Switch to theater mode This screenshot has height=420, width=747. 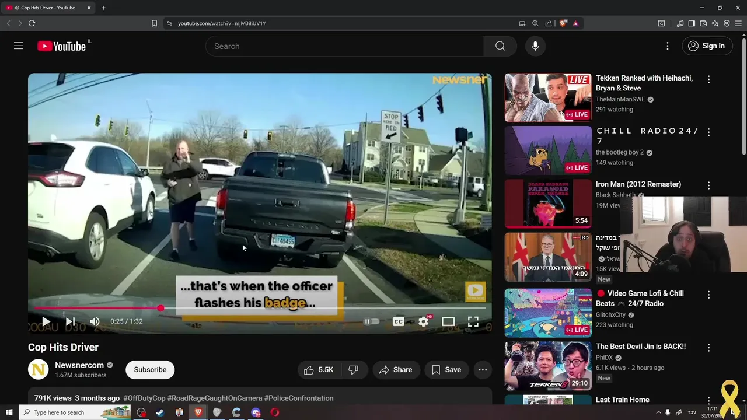click(448, 321)
